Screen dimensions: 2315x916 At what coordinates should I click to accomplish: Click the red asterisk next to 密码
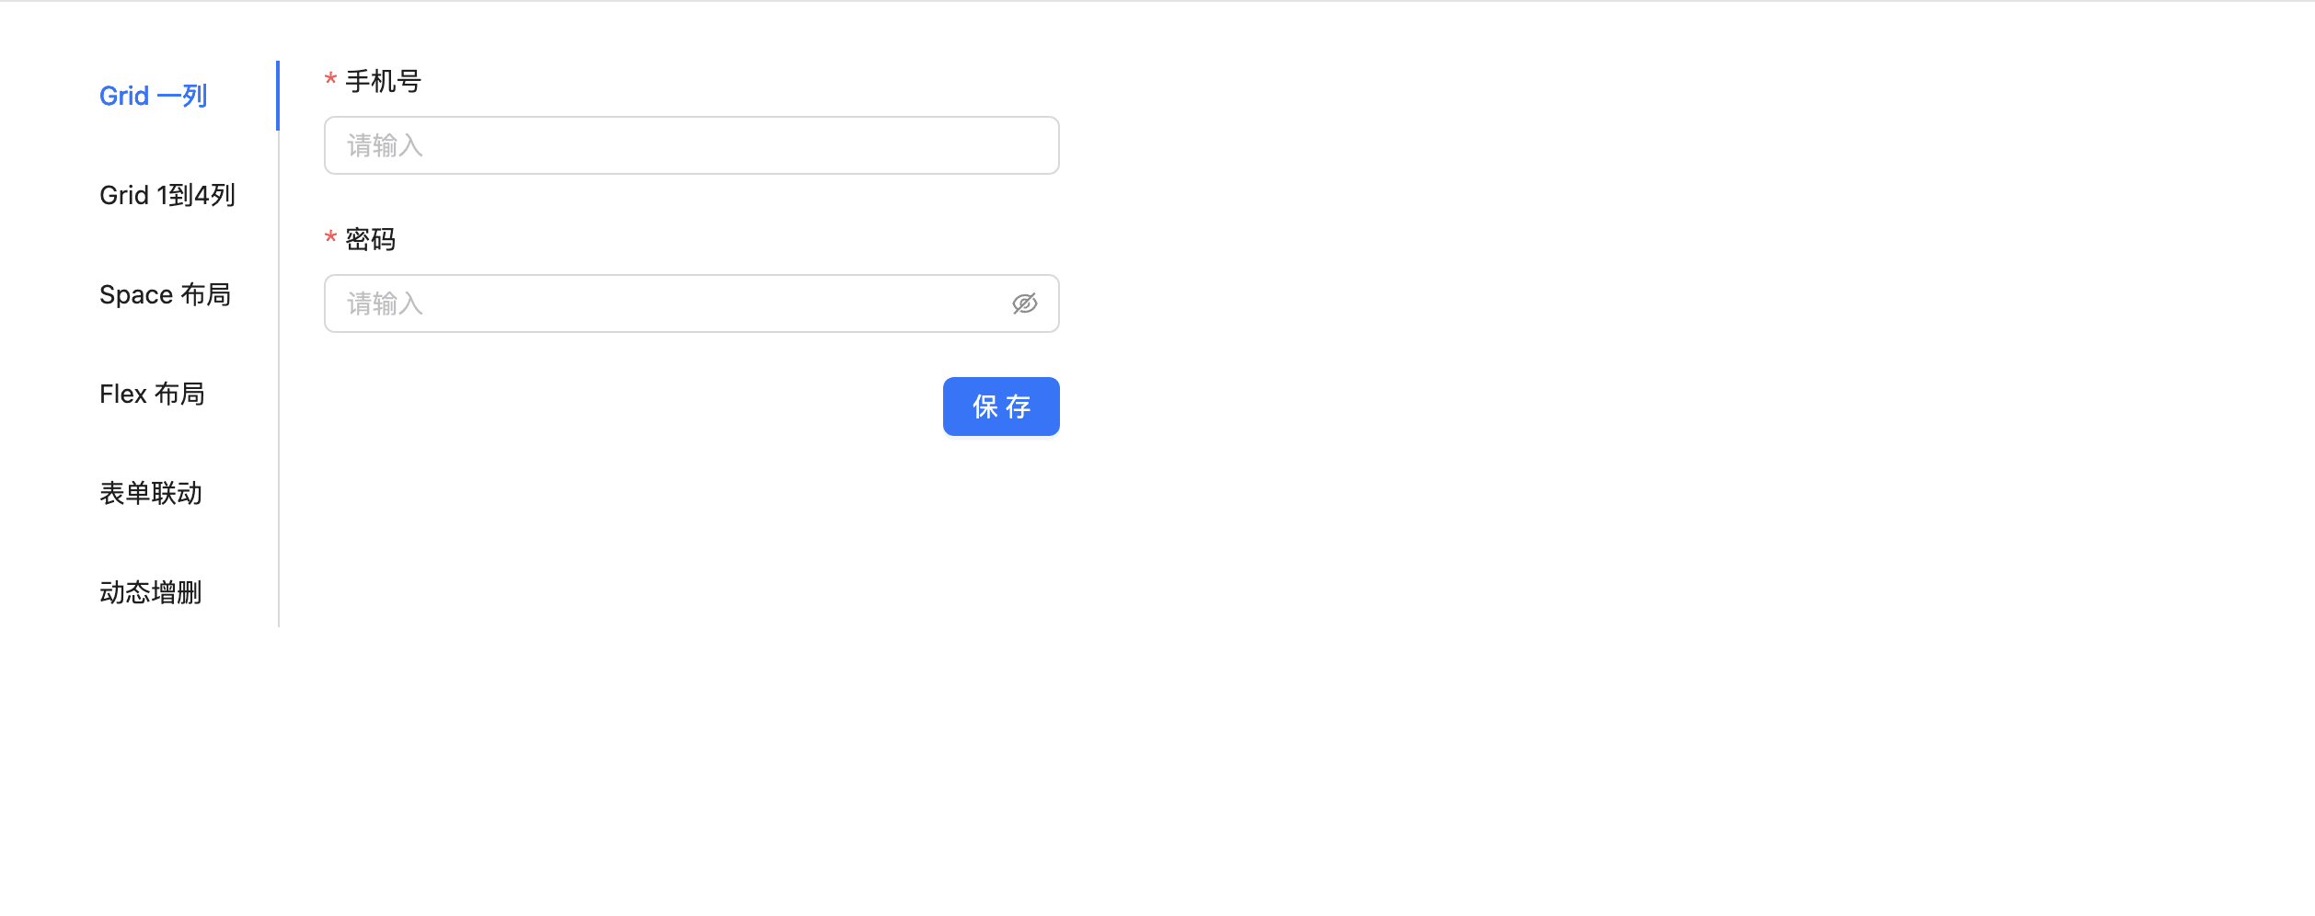(328, 239)
